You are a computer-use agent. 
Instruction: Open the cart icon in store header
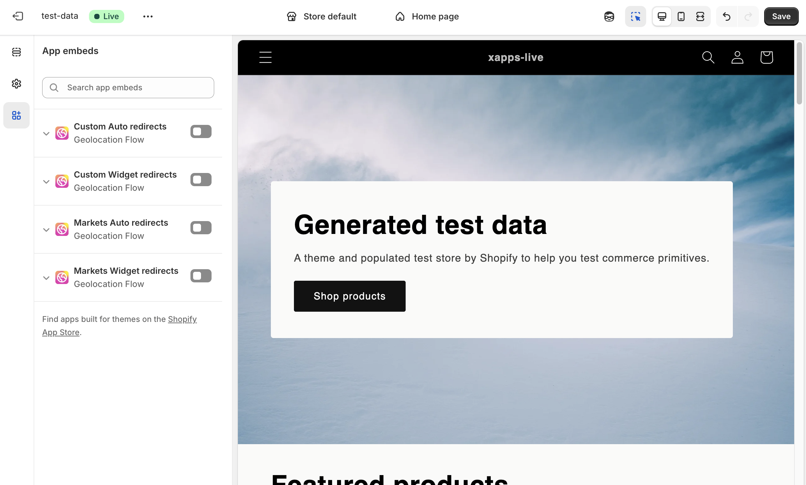point(766,57)
